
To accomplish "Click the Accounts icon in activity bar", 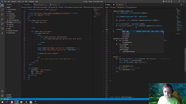I will click(2, 91).
